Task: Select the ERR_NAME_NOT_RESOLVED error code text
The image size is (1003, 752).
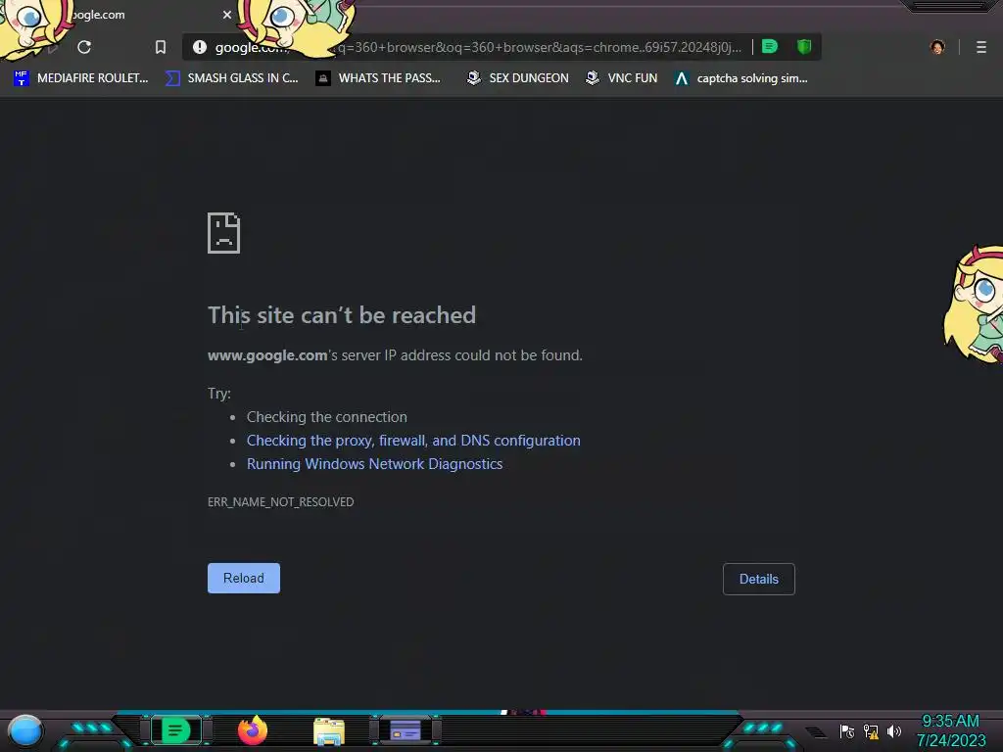Action: click(x=280, y=502)
